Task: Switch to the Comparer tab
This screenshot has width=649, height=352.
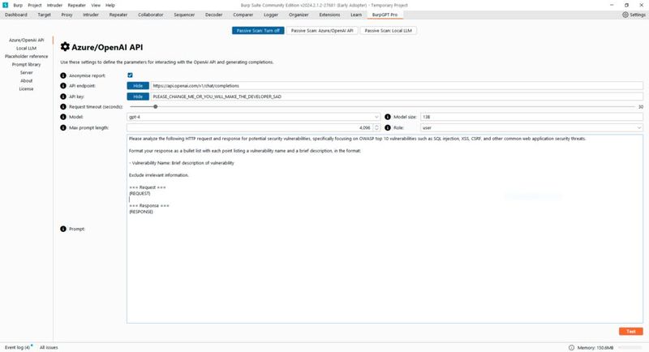Action: [x=243, y=15]
